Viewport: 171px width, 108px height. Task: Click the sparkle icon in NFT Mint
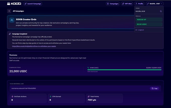123,4
